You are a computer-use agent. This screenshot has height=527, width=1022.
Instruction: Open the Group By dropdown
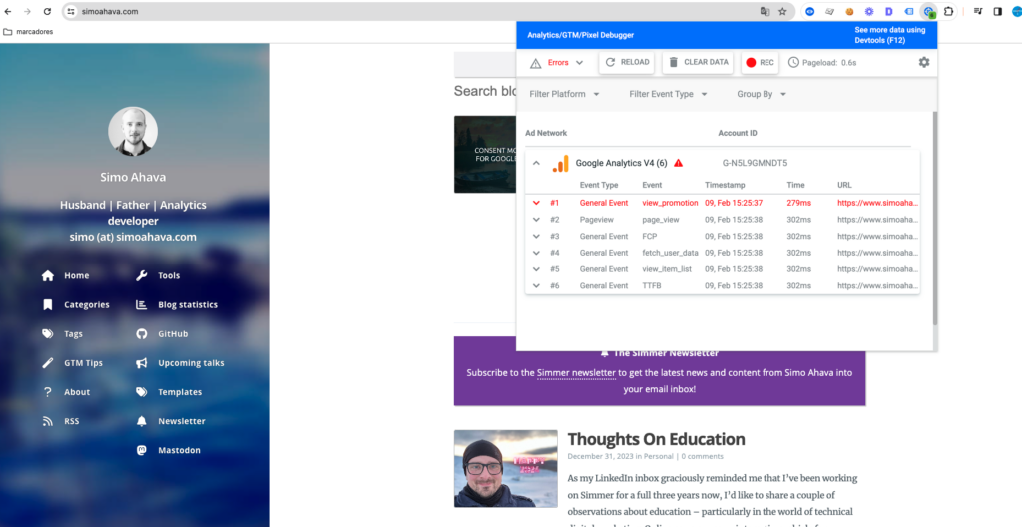tap(762, 94)
